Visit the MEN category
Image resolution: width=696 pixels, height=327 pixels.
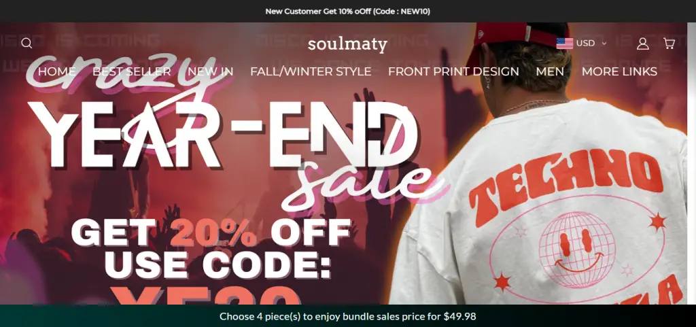(x=550, y=71)
